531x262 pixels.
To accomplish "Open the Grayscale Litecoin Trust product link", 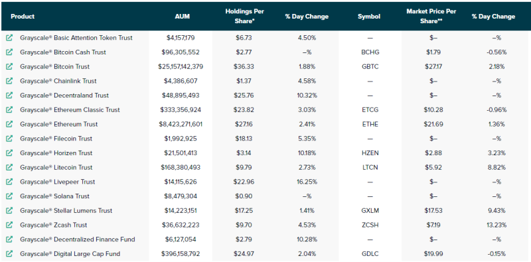I will [x=56, y=167].
